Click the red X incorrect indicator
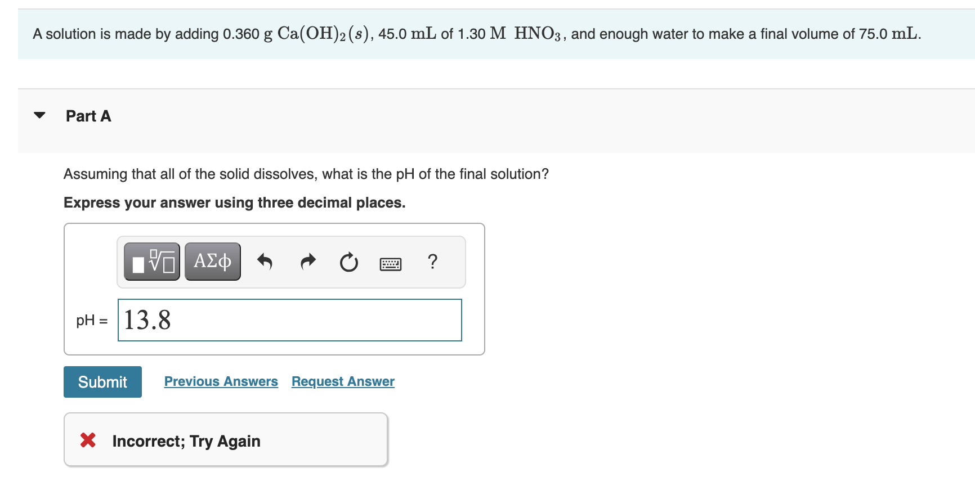The width and height of the screenshot is (975, 486). [x=88, y=440]
